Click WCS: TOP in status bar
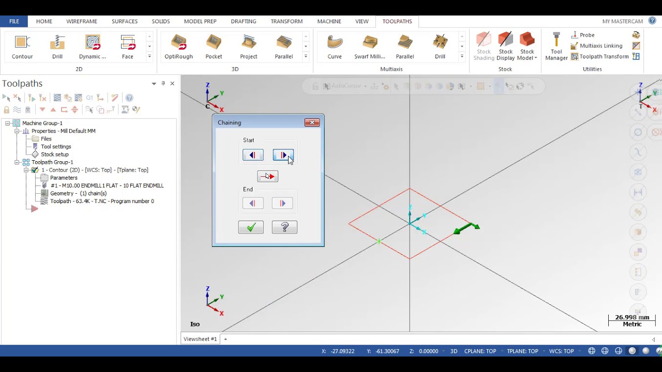The height and width of the screenshot is (372, 662). coord(561,351)
